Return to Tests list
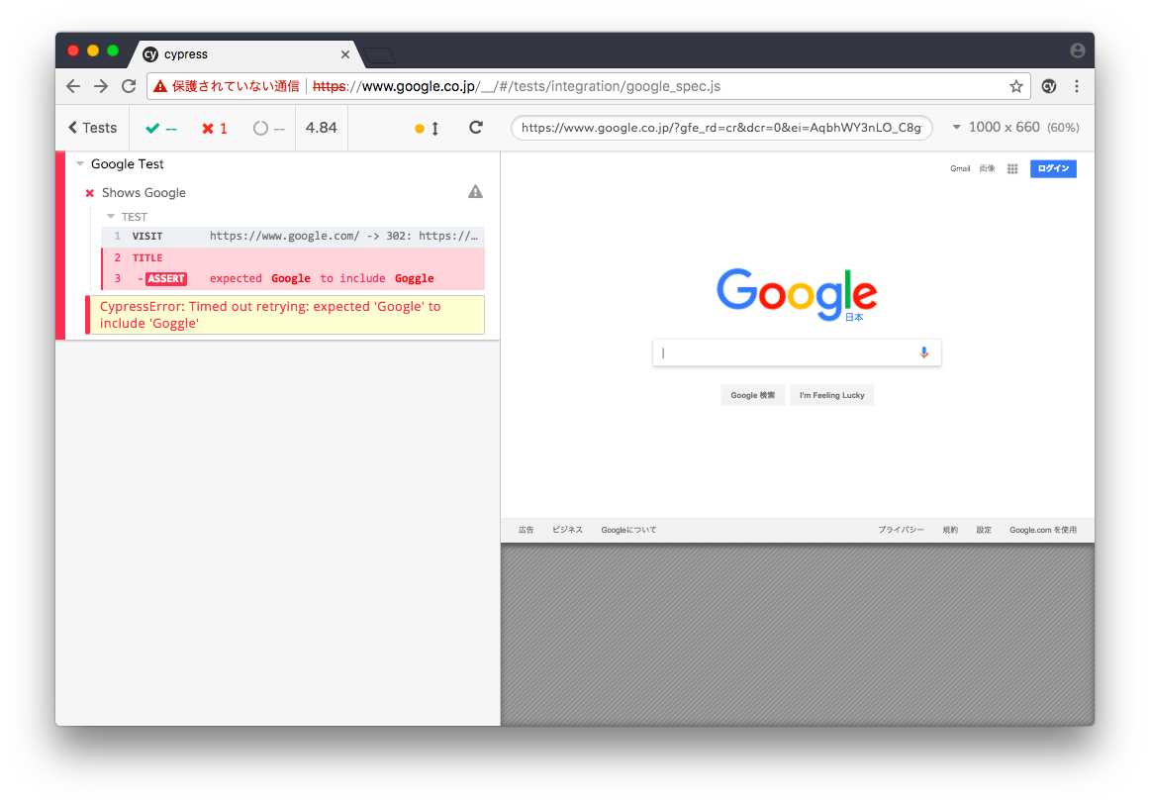 (x=92, y=128)
